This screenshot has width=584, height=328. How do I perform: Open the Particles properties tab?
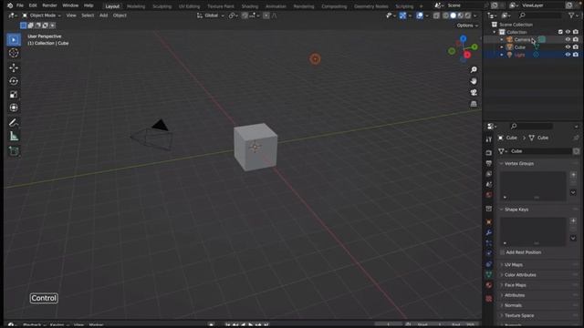tap(489, 243)
